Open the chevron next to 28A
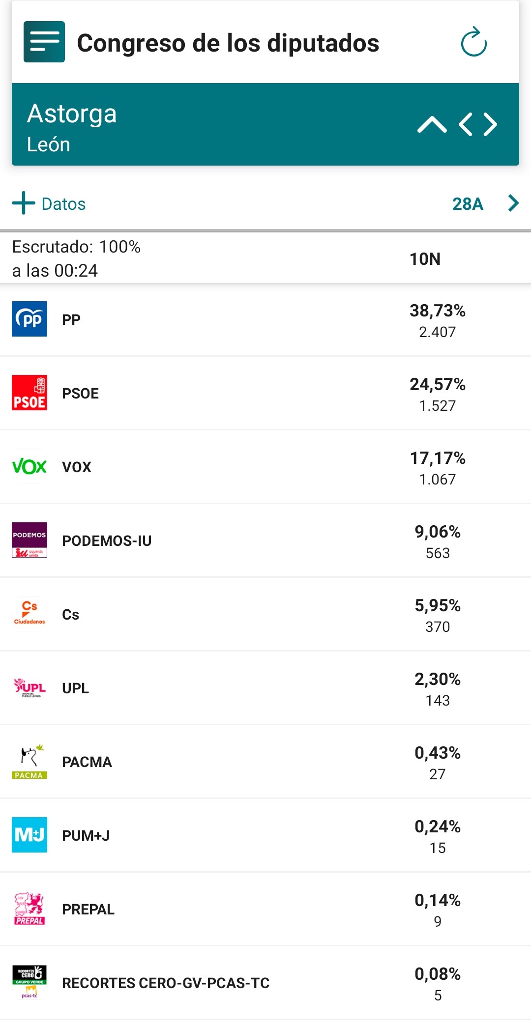531x1024 pixels. point(513,203)
